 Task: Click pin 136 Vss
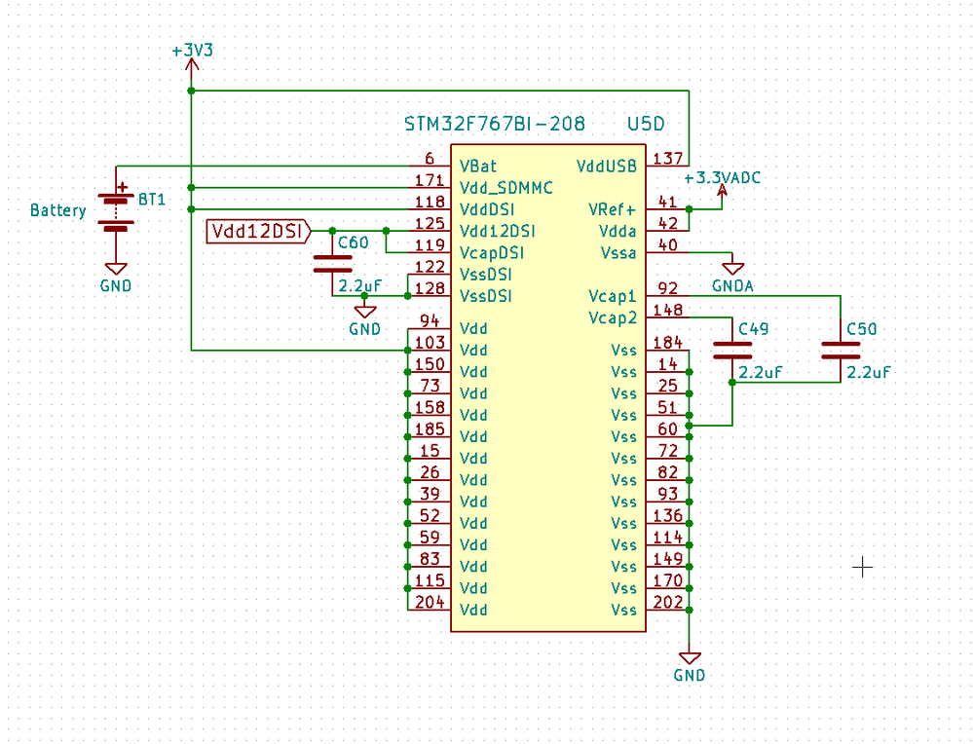[667, 523]
